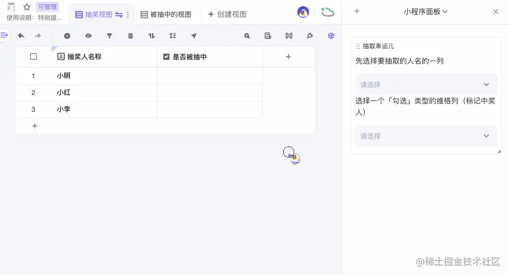Open the filter funnel tool
This screenshot has width=509, height=275.
click(x=109, y=36)
